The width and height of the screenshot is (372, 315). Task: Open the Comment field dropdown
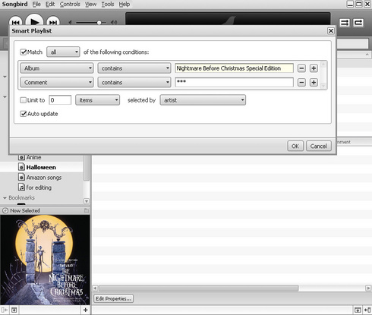(x=57, y=83)
